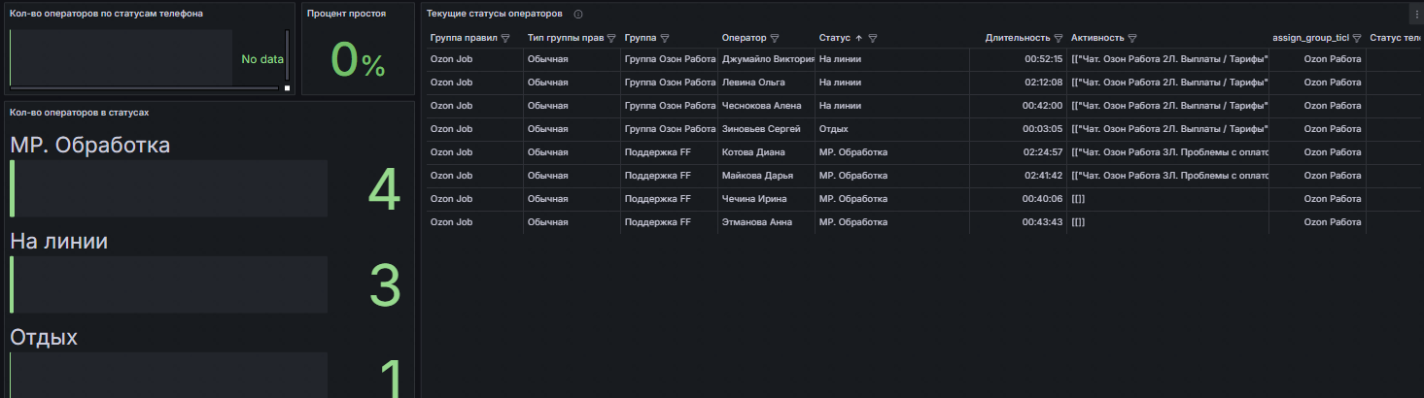This screenshot has width=1424, height=398.
Task: Open filter for Группа правил column
Action: click(x=505, y=39)
